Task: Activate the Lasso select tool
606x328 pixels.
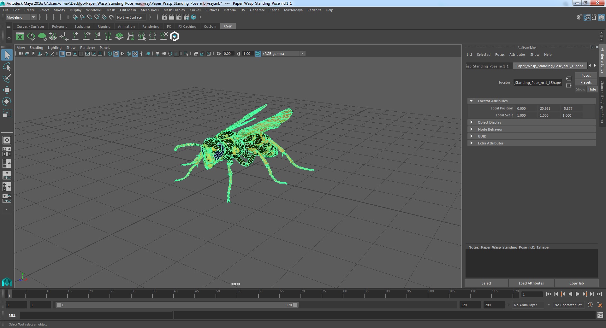Action: coord(7,67)
